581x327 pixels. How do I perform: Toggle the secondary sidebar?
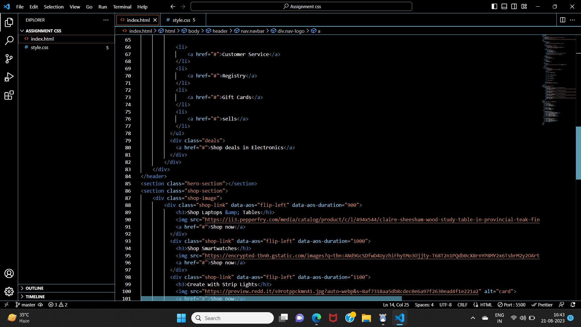(x=514, y=6)
